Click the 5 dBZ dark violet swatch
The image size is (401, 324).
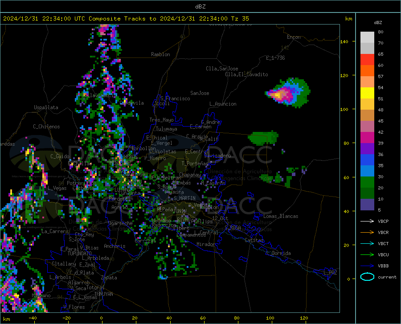[367, 205]
